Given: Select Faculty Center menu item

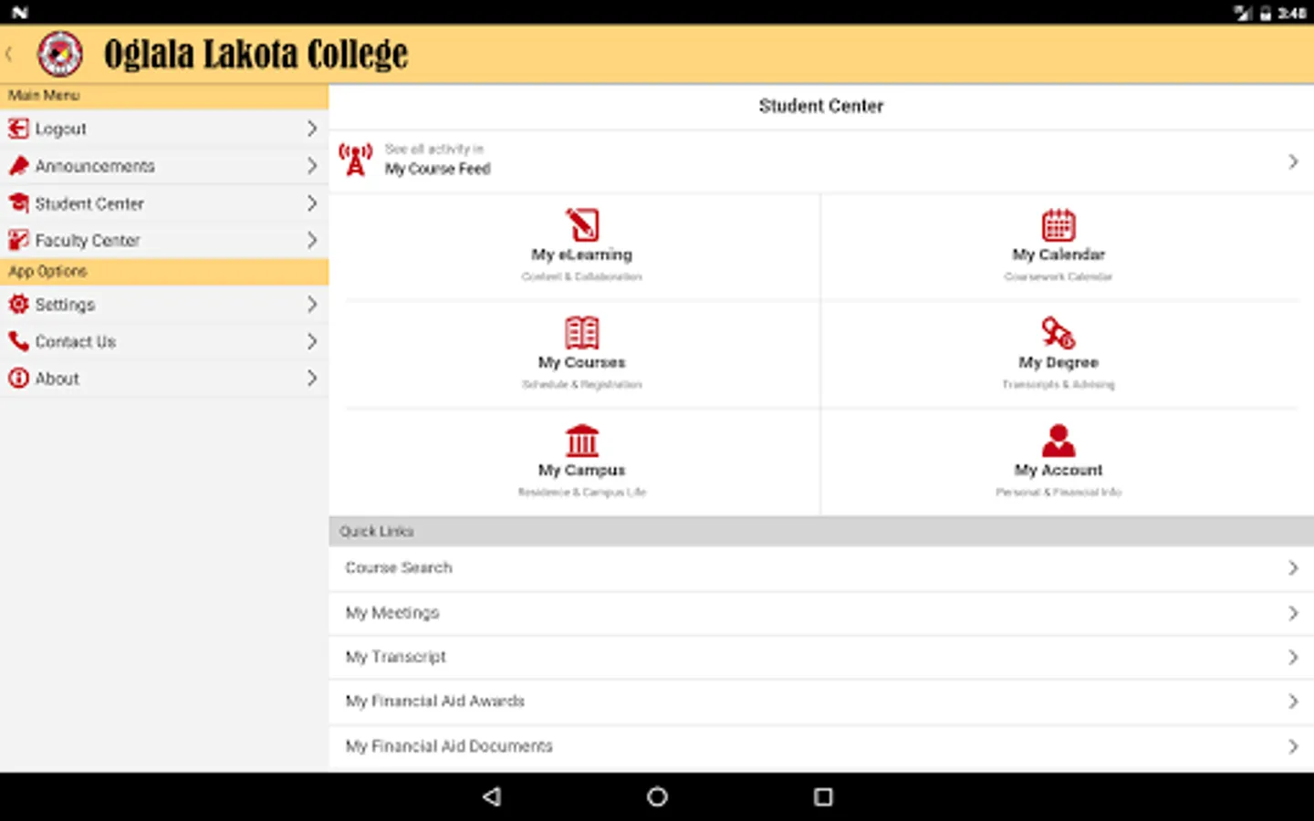Looking at the screenshot, I should 164,240.
